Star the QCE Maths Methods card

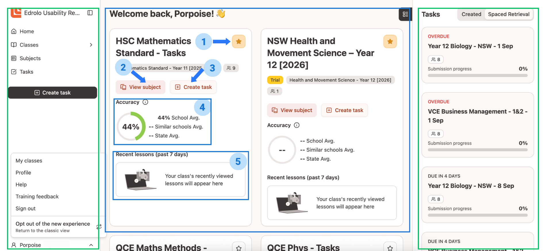239,248
